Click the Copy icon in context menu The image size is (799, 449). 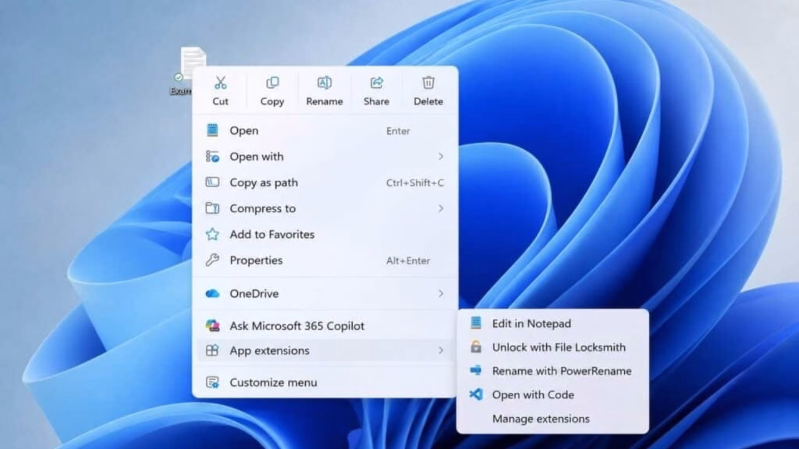click(272, 83)
